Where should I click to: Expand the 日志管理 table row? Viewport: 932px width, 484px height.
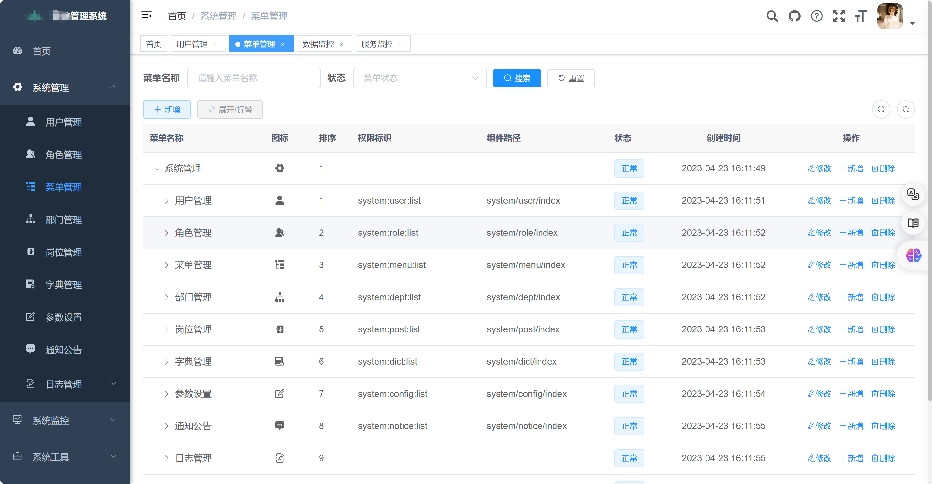[x=166, y=458]
